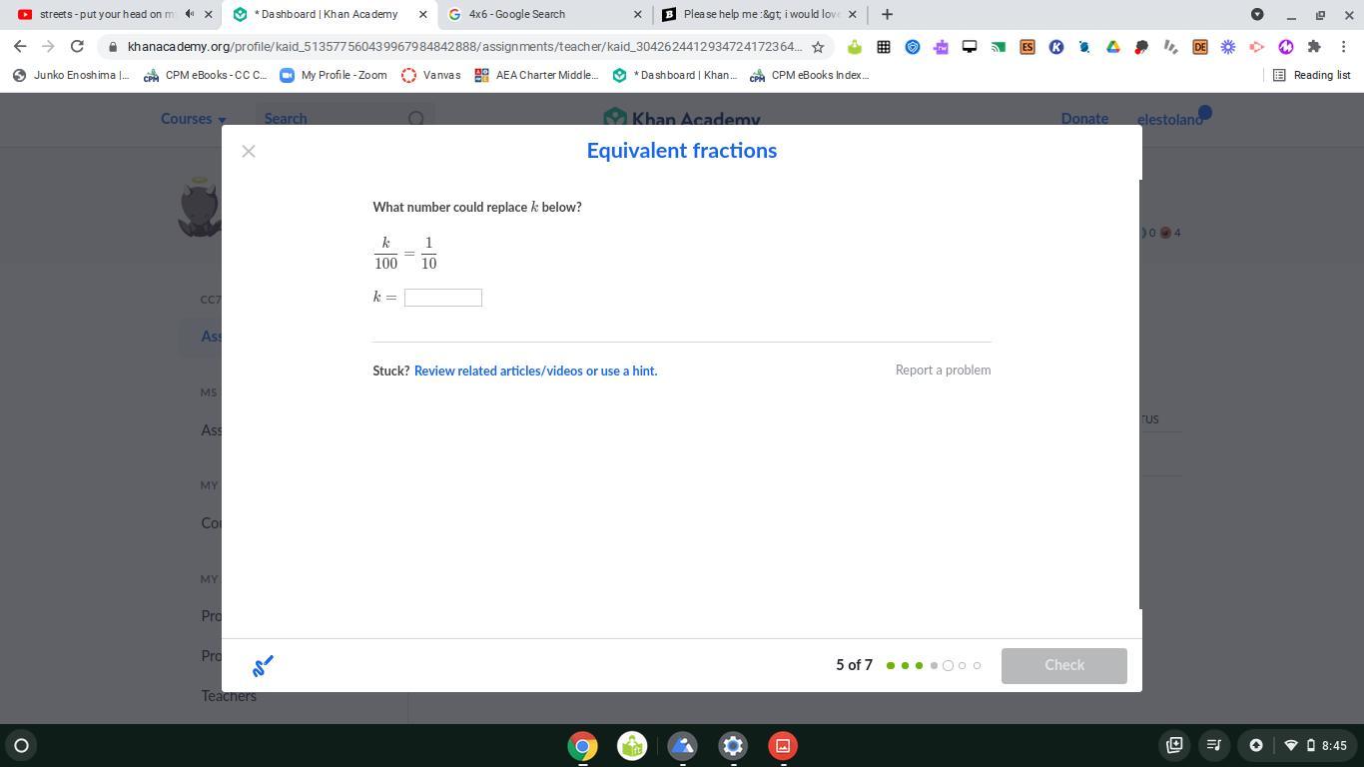Open the orange DE extension
The height and width of the screenshot is (767, 1364).
point(1200,47)
